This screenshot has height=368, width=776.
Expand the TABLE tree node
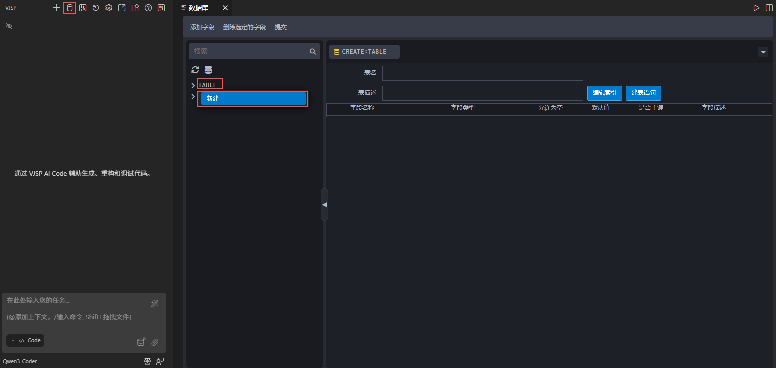(x=193, y=85)
